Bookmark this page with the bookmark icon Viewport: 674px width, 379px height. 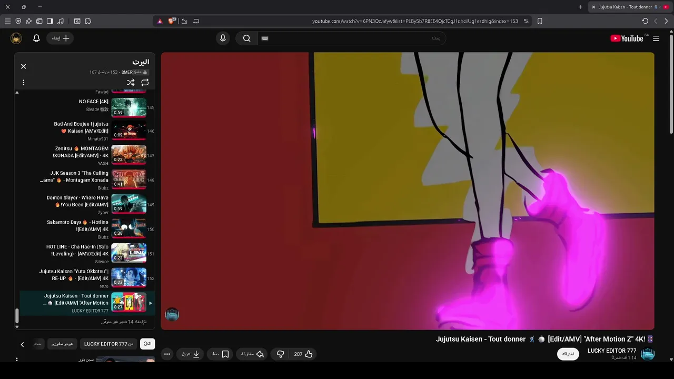pos(540,21)
